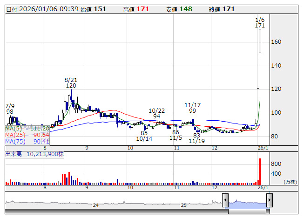Click the right range handle arrow in navigator
This screenshot has width=304, height=219.
269,201
